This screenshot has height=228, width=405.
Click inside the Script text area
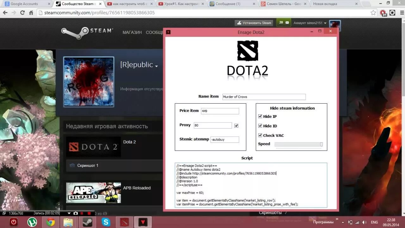251,185
